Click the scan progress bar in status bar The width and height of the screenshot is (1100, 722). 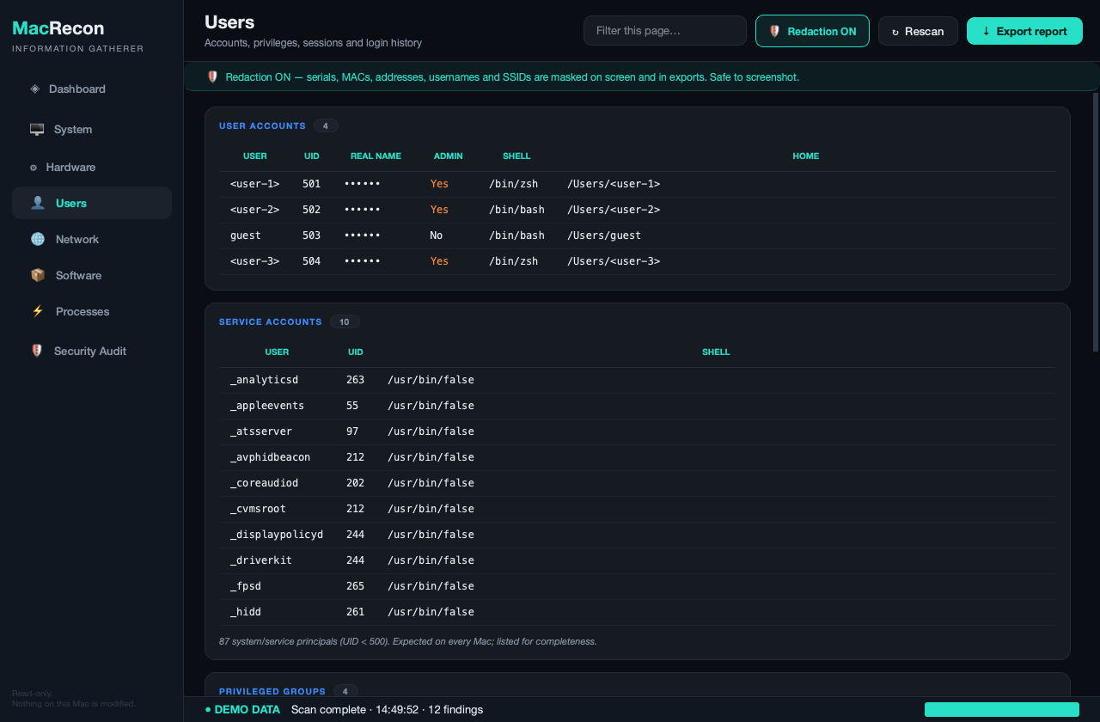(1002, 709)
